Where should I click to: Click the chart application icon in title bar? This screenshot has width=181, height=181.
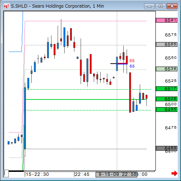[7, 6]
